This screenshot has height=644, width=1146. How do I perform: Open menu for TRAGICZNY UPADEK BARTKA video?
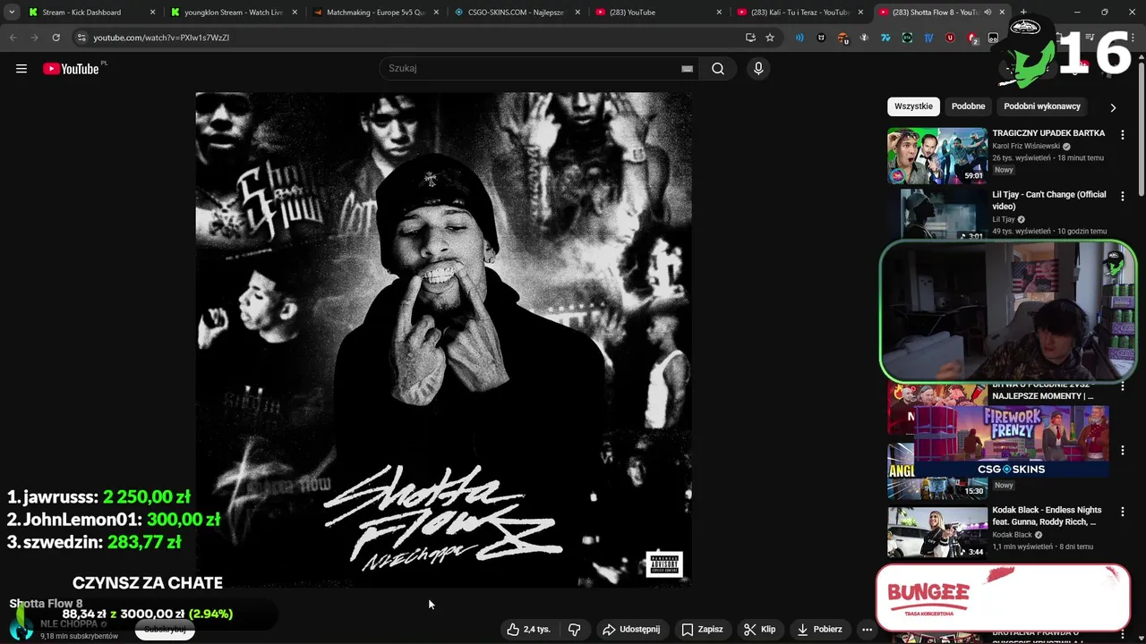[1123, 135]
